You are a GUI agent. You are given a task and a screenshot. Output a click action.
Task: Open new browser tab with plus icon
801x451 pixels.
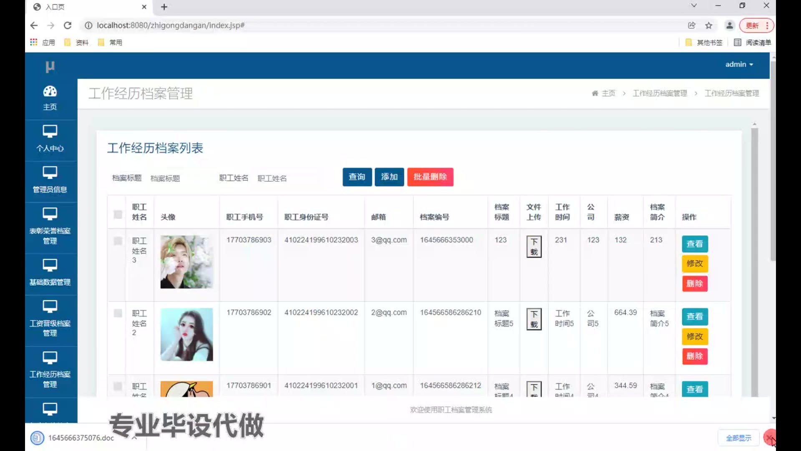[x=164, y=7]
